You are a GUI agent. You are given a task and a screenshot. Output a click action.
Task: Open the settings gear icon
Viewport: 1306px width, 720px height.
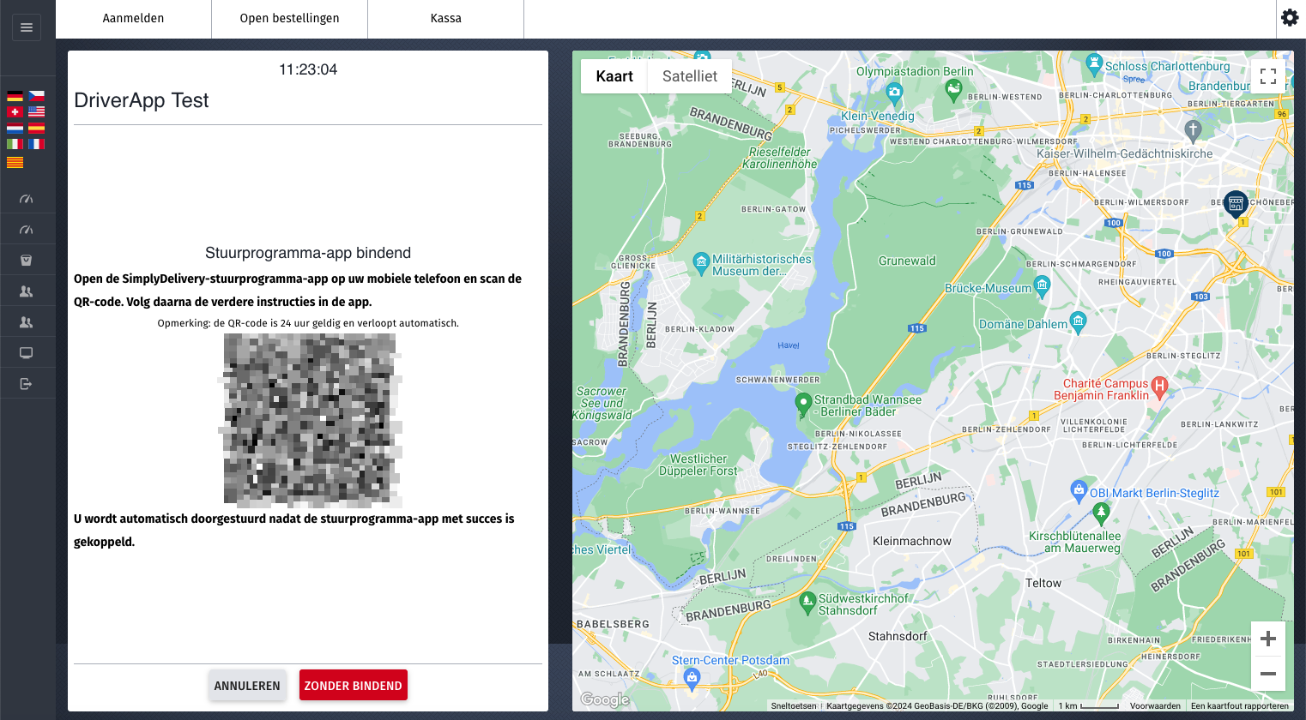click(x=1290, y=17)
